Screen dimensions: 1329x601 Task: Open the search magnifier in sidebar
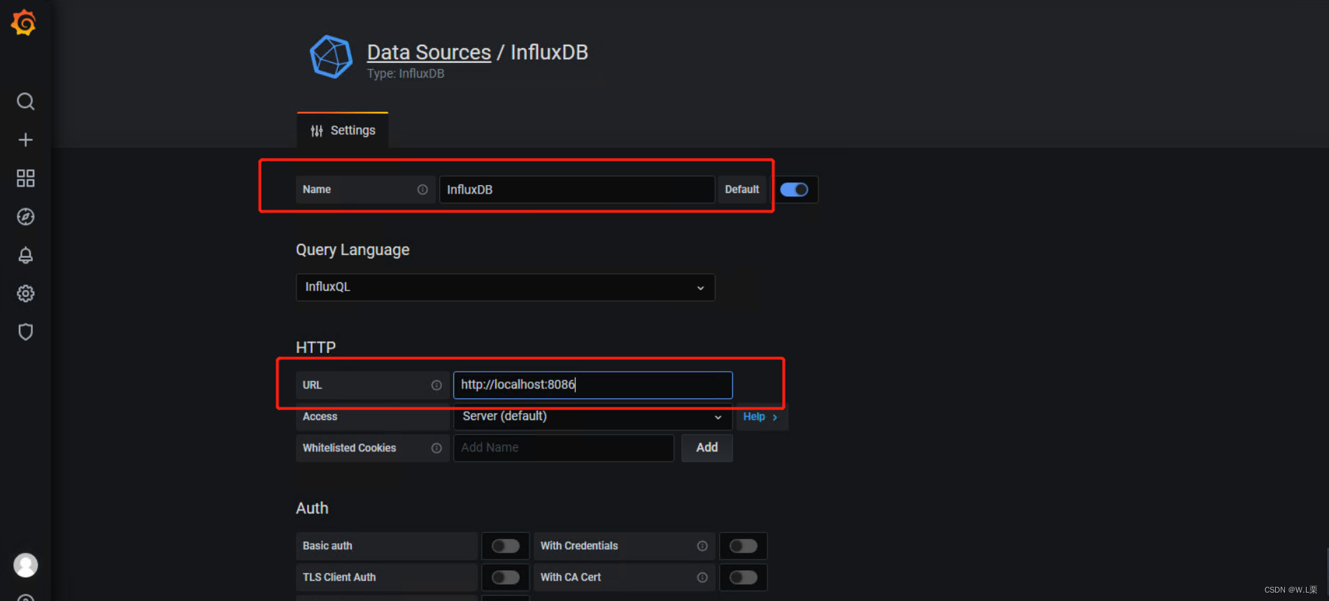(26, 101)
